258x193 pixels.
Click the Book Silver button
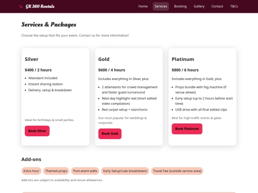pyautogui.click(x=37, y=131)
